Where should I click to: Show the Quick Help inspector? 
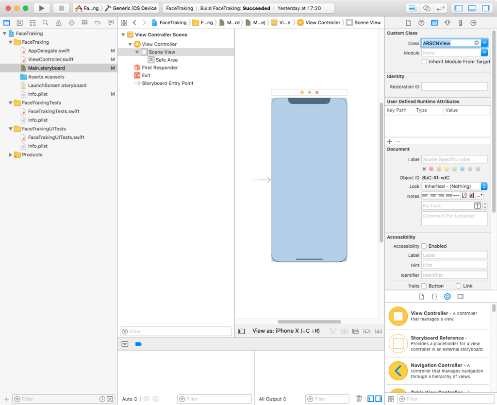pyautogui.click(x=421, y=23)
